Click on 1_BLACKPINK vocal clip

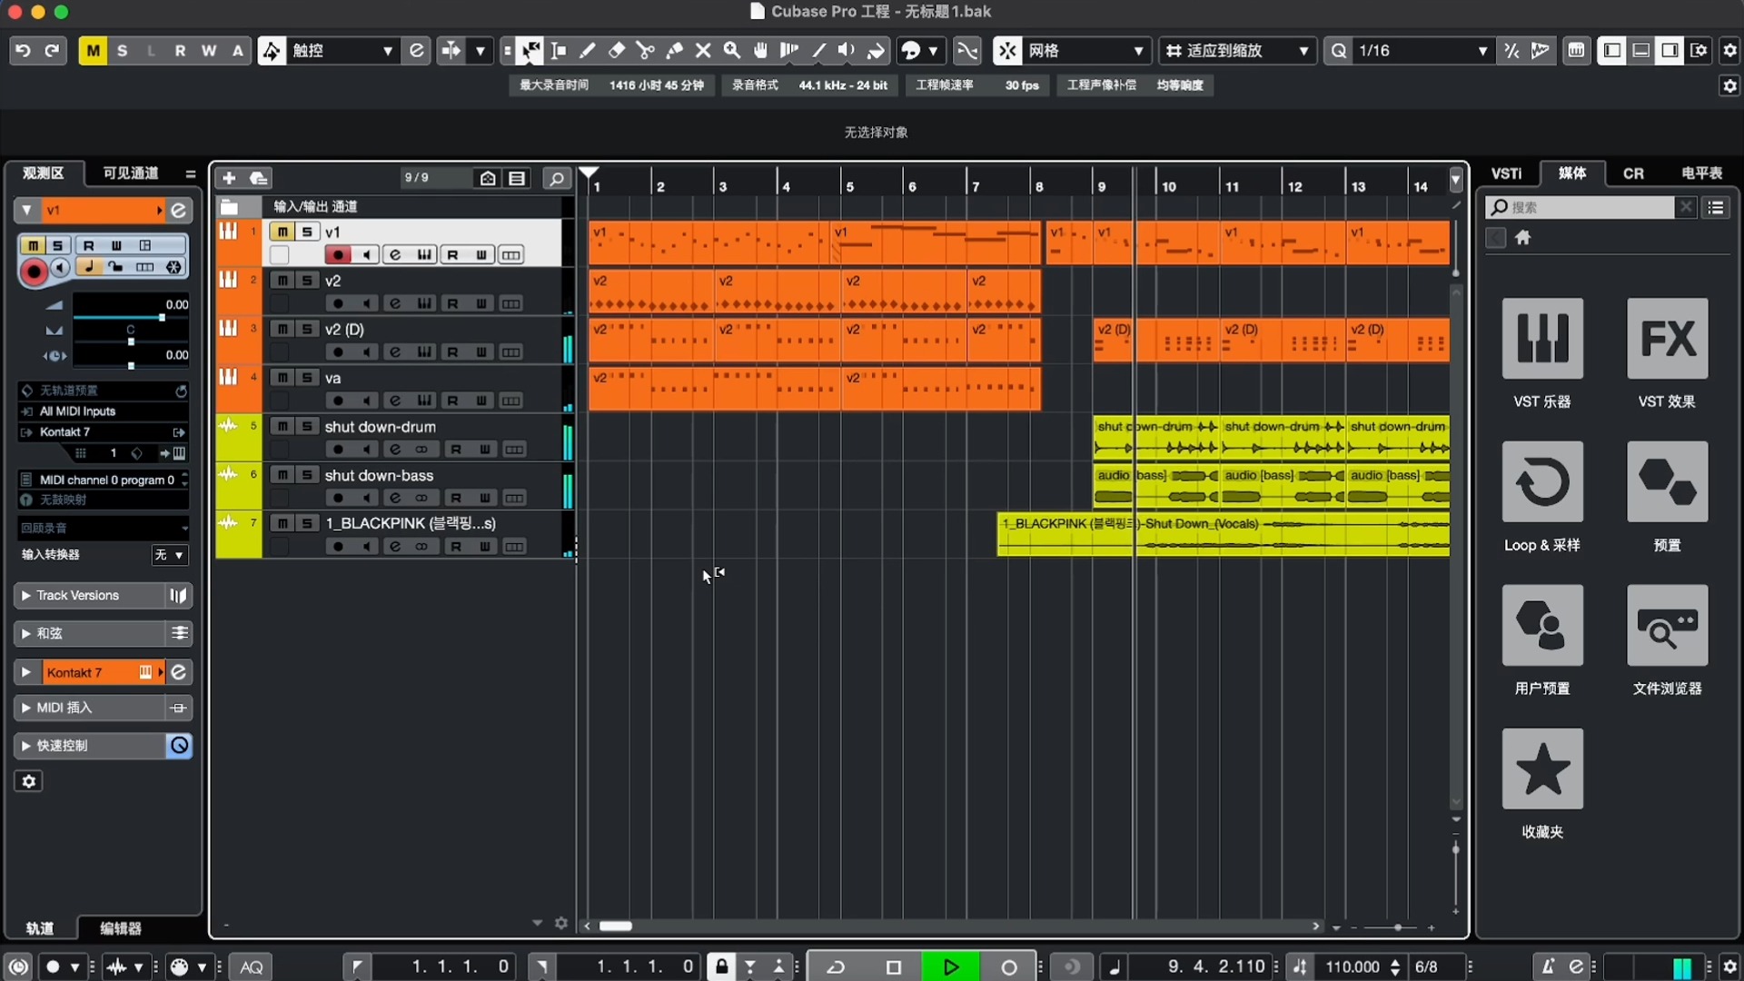tap(1222, 535)
